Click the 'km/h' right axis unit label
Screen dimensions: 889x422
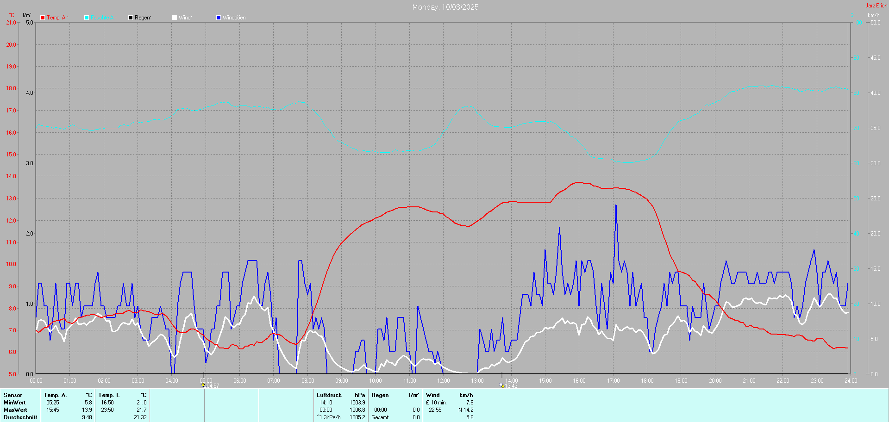[x=874, y=15]
